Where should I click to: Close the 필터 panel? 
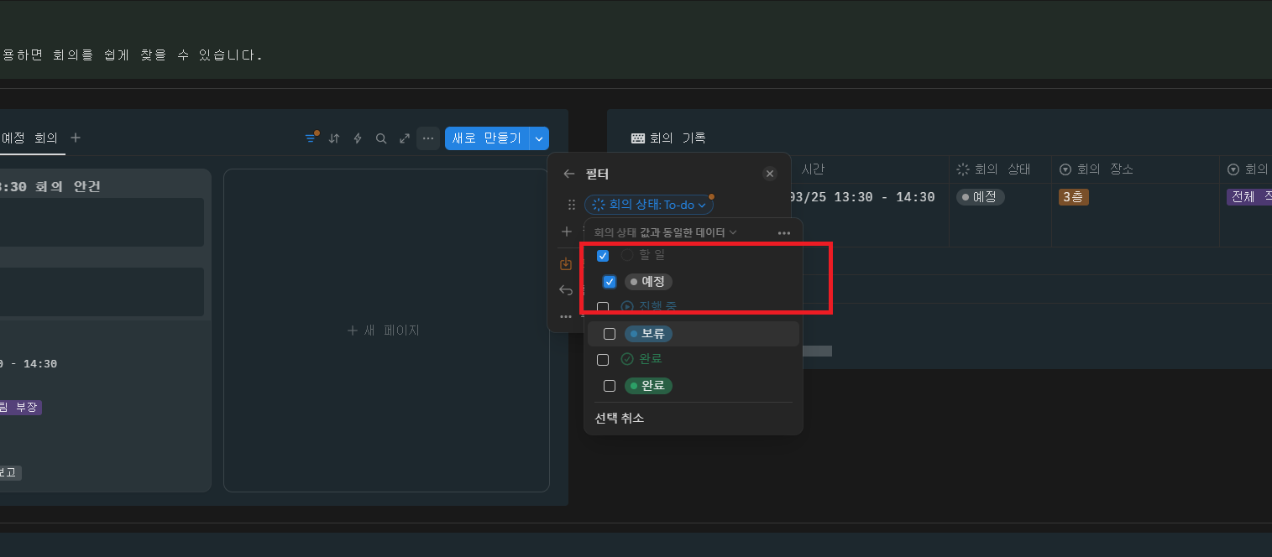pos(770,174)
